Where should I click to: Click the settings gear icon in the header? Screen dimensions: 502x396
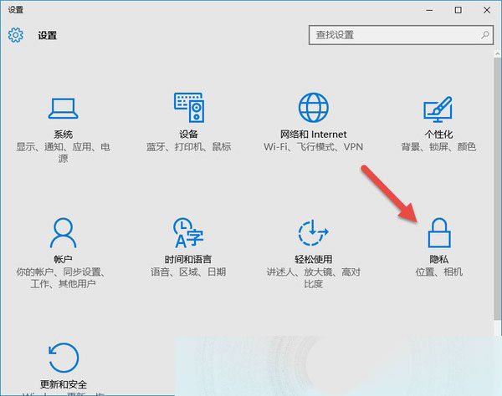click(x=16, y=35)
